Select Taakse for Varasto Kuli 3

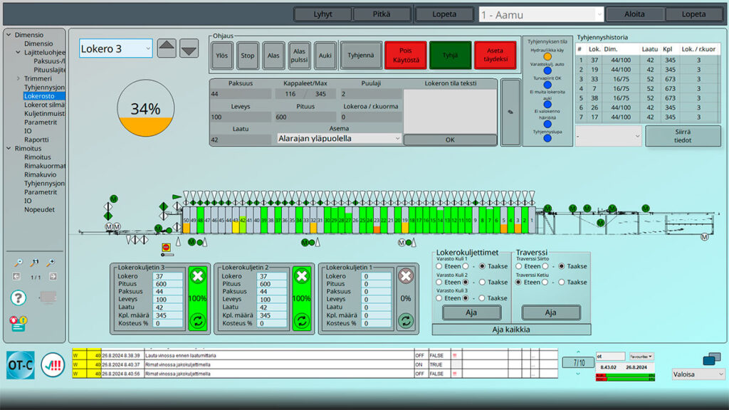[483, 298]
